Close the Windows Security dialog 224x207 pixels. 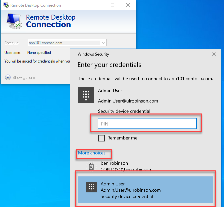tap(214, 54)
